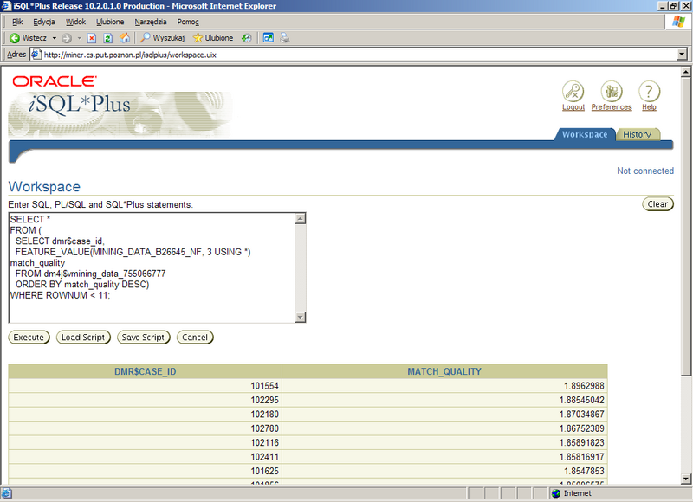The width and height of the screenshot is (693, 502).
Task: Click the Not connected status text
Action: (x=645, y=171)
